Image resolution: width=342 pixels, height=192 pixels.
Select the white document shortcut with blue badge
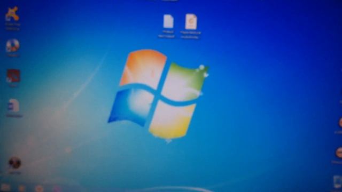click(x=14, y=106)
